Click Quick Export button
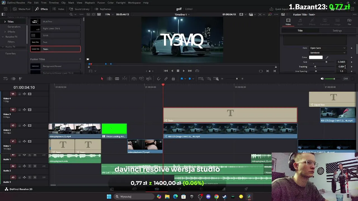 pyautogui.click(x=279, y=9)
